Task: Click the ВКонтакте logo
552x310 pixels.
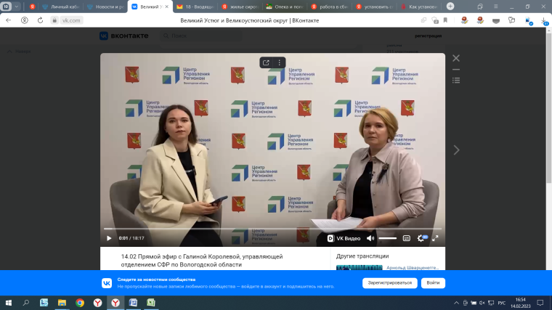Action: point(124,36)
